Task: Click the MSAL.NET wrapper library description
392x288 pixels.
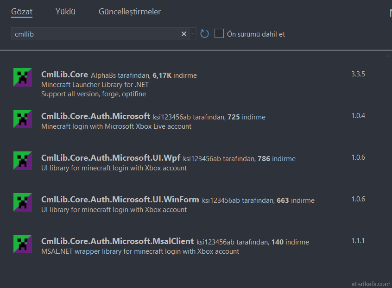Action: coord(140,251)
